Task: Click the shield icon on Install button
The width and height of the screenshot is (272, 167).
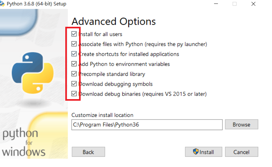Action: click(196, 152)
